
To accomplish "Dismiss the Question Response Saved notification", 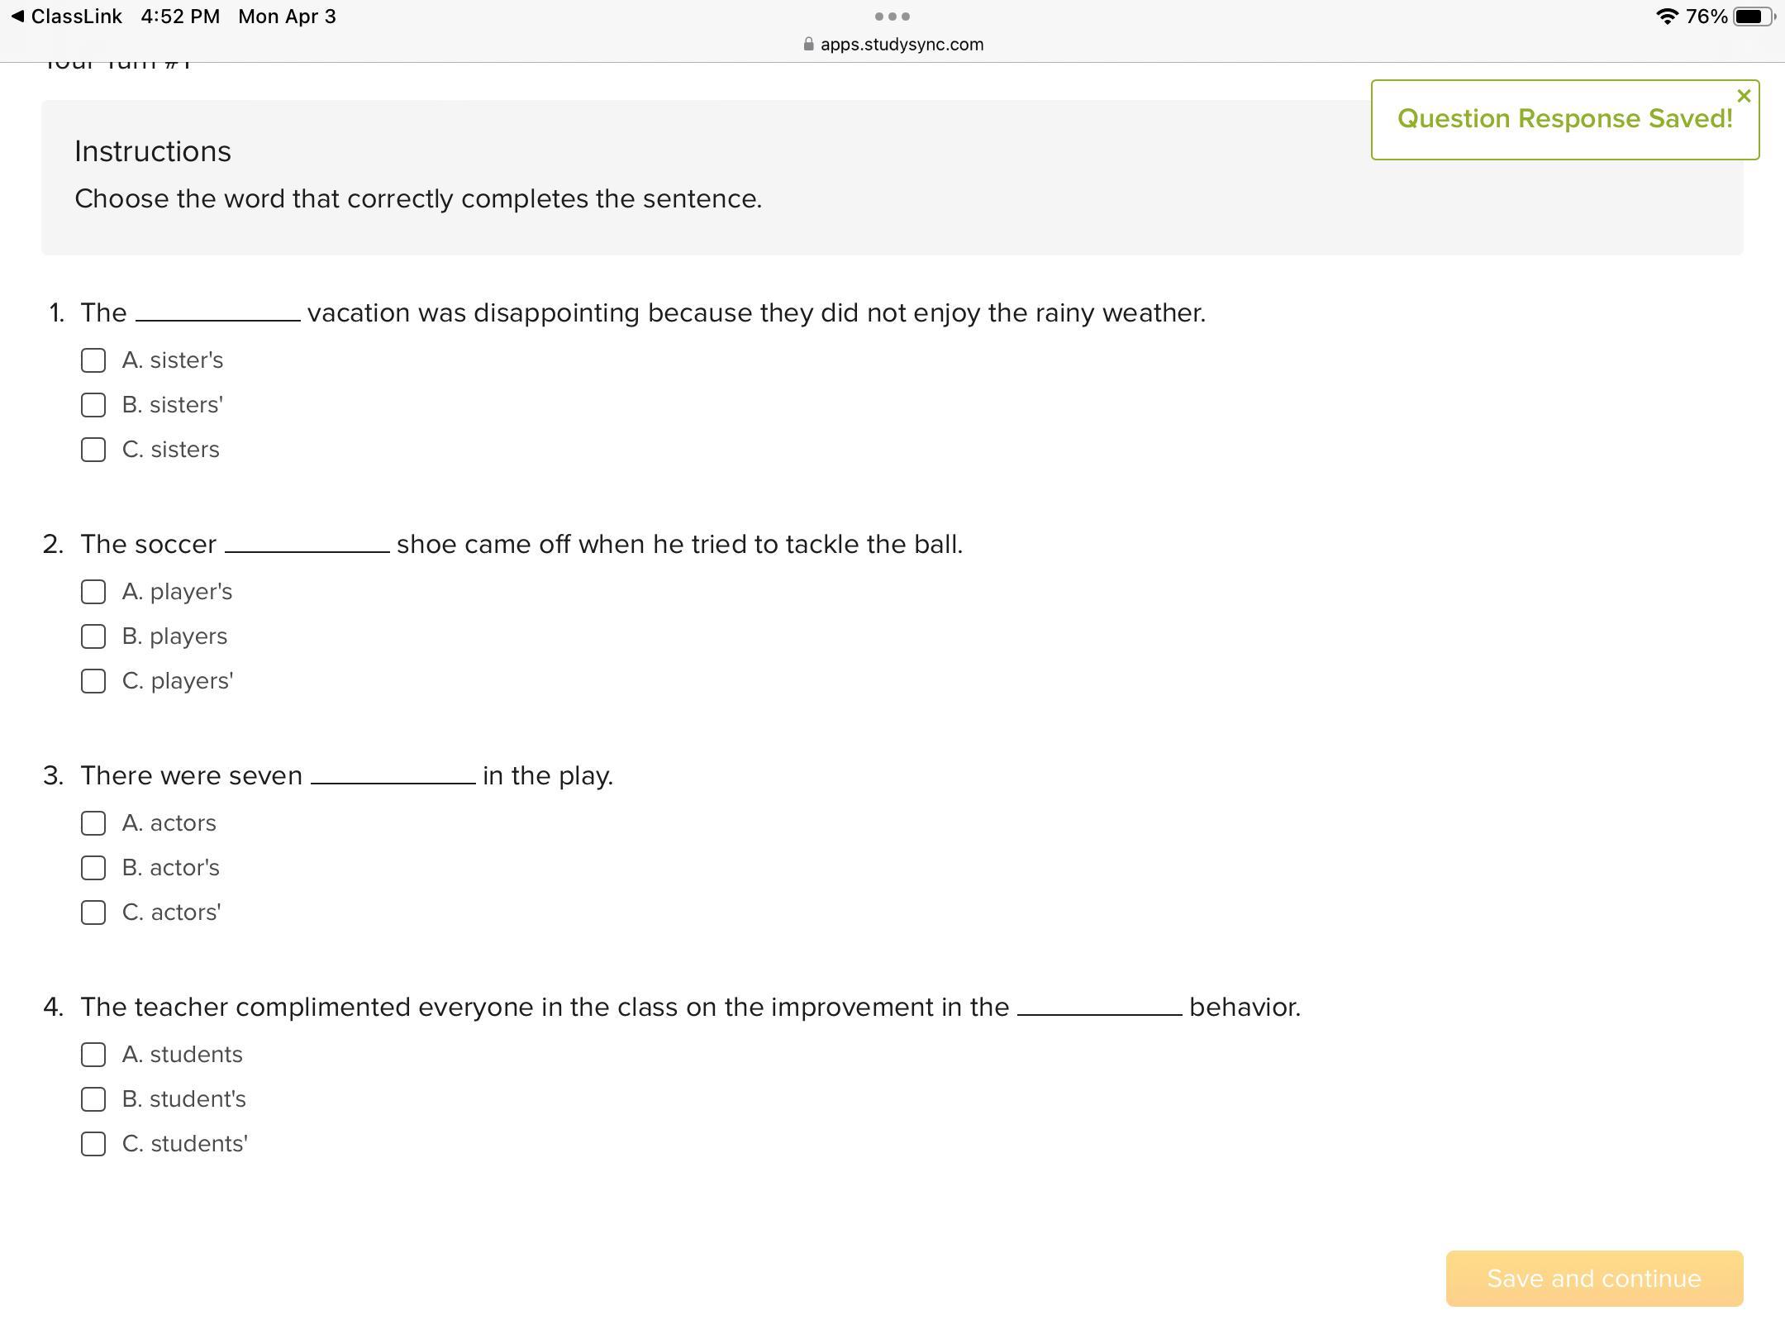I will coord(1744,97).
